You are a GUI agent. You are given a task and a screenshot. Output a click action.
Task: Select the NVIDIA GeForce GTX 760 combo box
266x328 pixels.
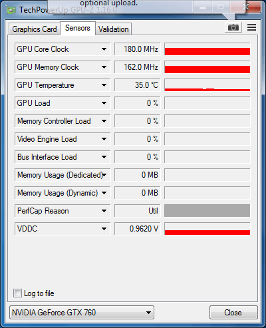point(82,313)
